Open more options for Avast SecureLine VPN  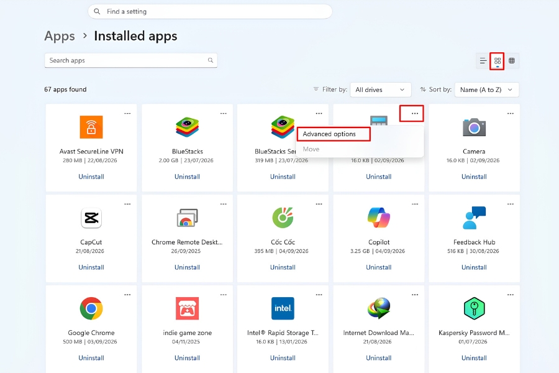(127, 114)
